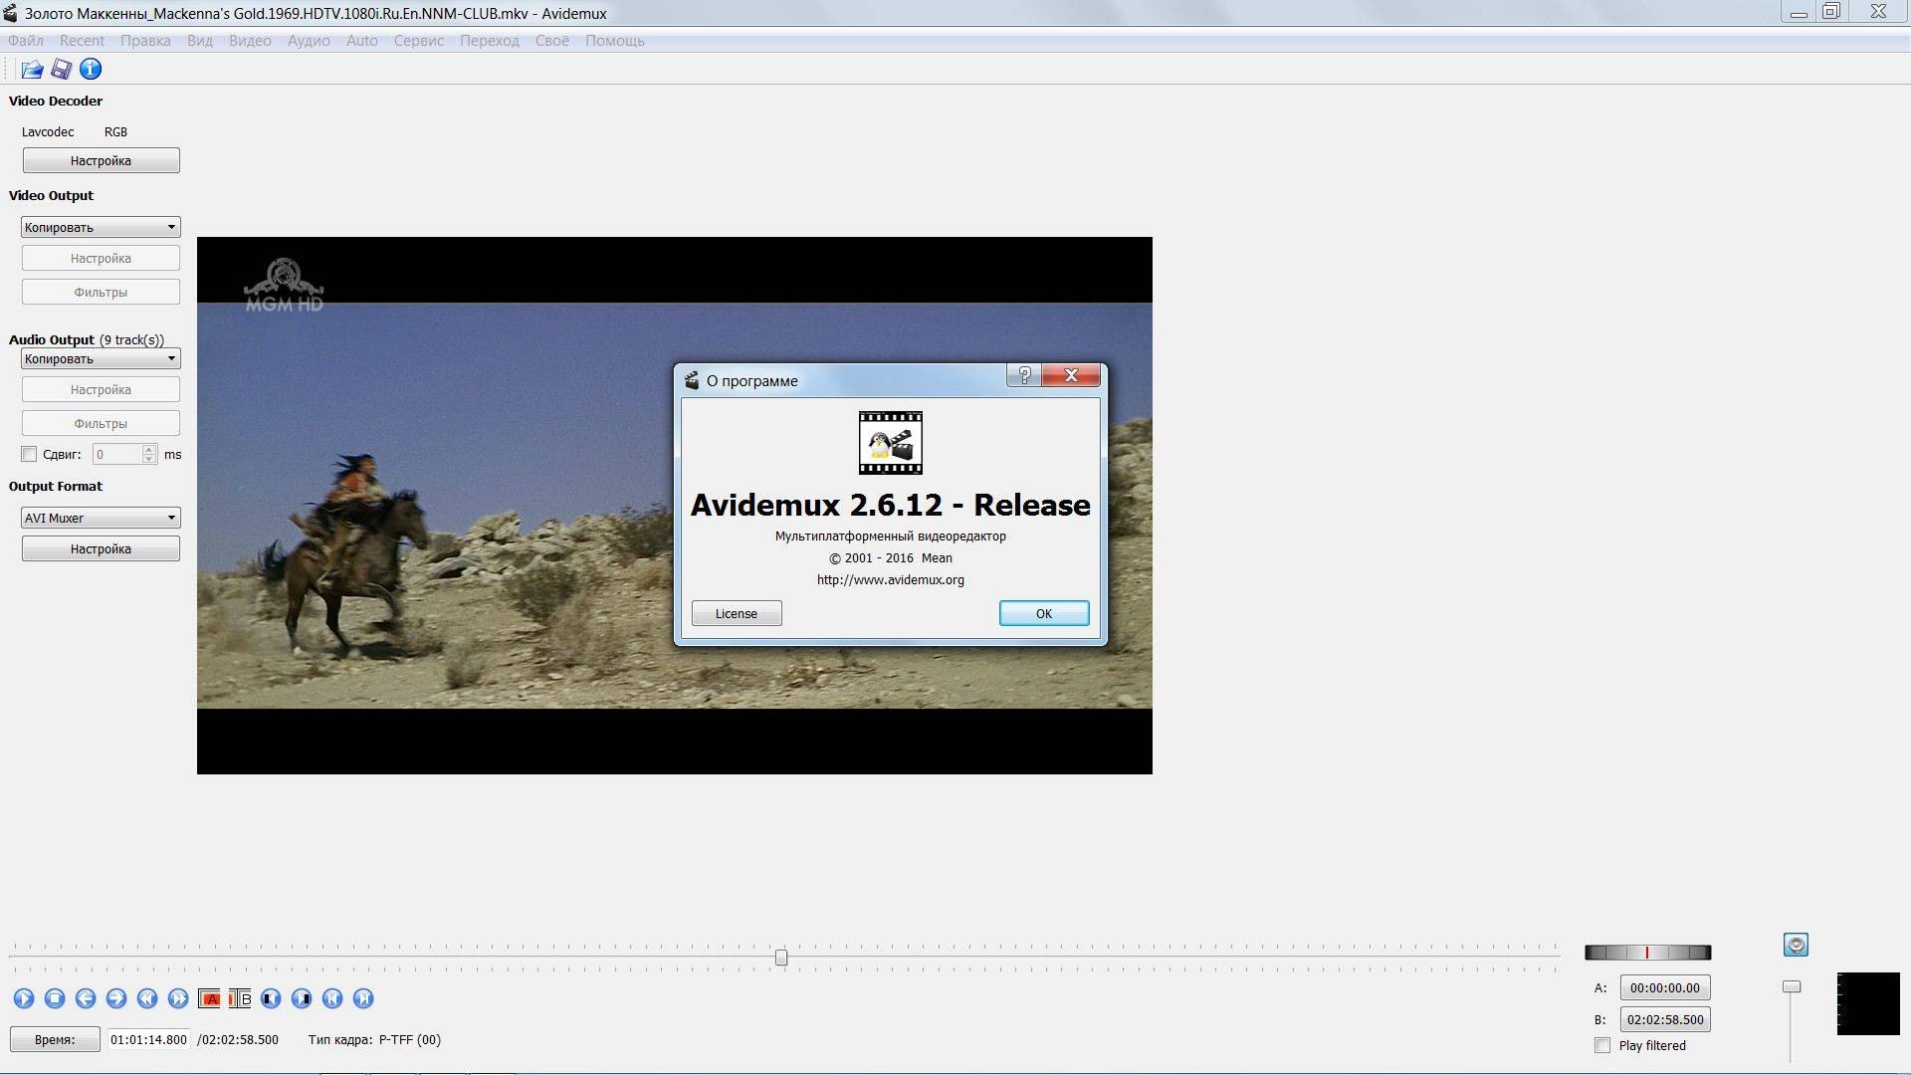
Task: Click Video Decoder Настройка button
Action: coord(101,160)
